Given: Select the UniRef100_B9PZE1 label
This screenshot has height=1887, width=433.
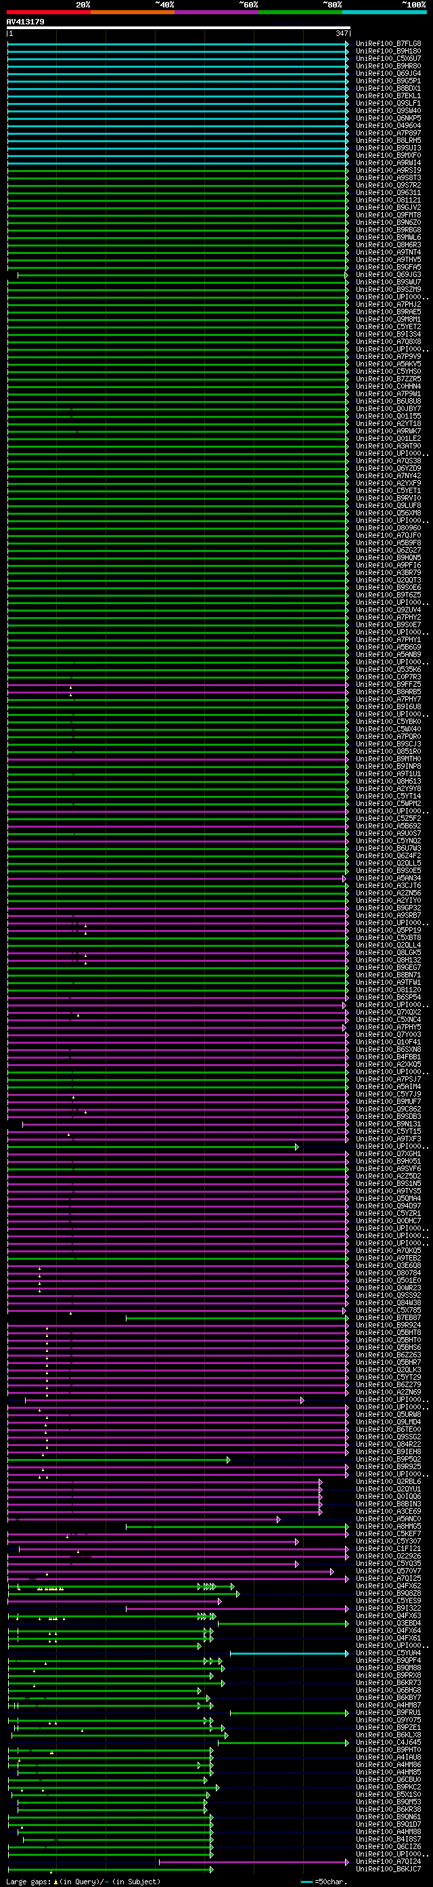Looking at the screenshot, I should [x=388, y=1727].
